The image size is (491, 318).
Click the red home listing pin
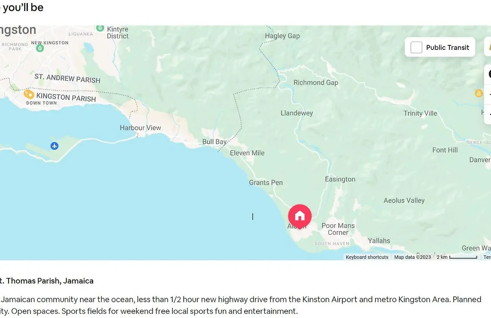[x=300, y=216]
